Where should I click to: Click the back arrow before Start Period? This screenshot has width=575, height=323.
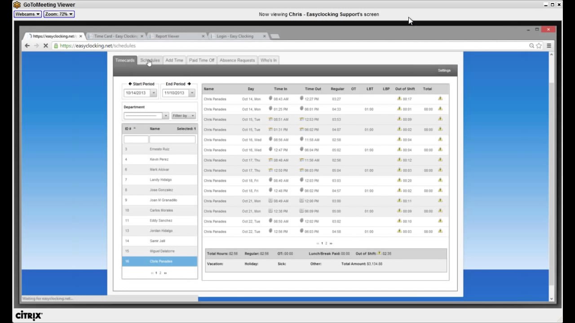(x=130, y=84)
